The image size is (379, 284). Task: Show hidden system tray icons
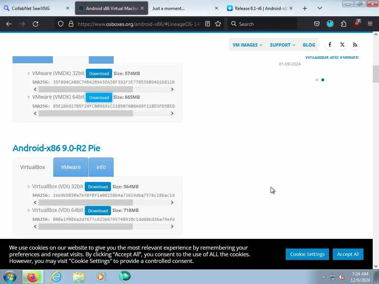tap(323, 277)
